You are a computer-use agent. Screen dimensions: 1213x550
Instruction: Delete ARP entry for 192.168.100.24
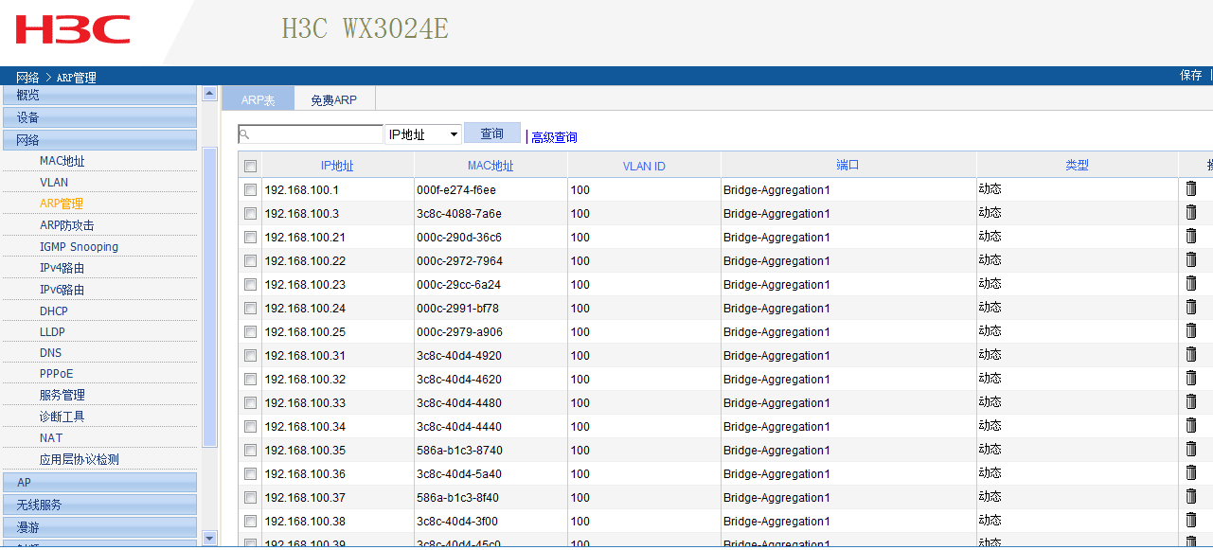pyautogui.click(x=1191, y=307)
